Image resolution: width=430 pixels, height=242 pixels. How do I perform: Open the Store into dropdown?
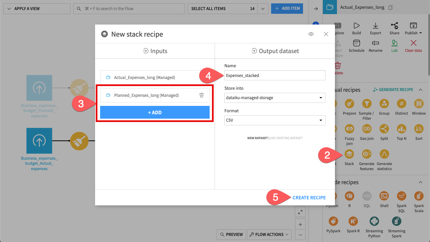click(274, 98)
